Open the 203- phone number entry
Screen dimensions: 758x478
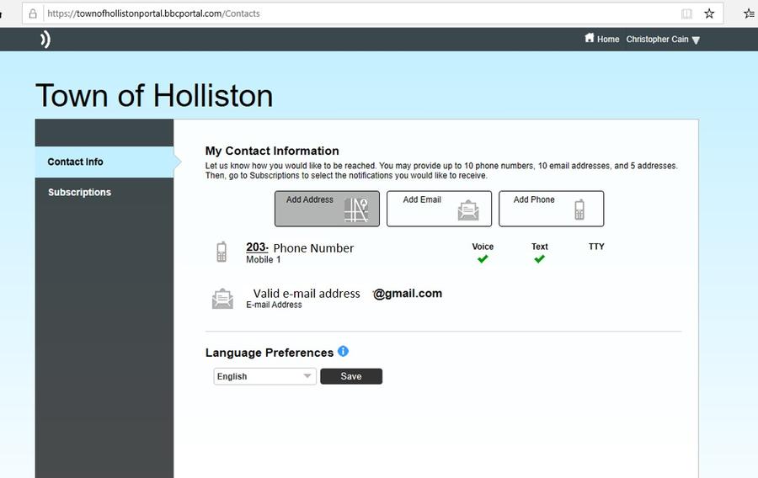[257, 247]
